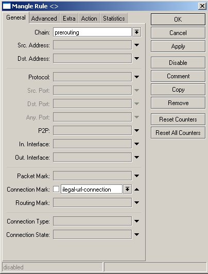Click inside the Chain prerouting input field
208x274 pixels.
[x=92, y=32]
